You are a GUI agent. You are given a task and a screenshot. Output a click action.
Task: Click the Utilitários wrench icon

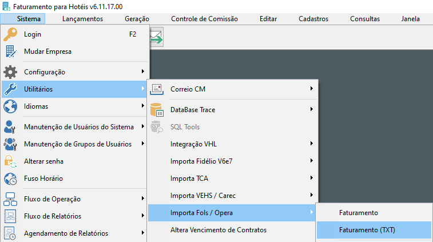click(10, 89)
